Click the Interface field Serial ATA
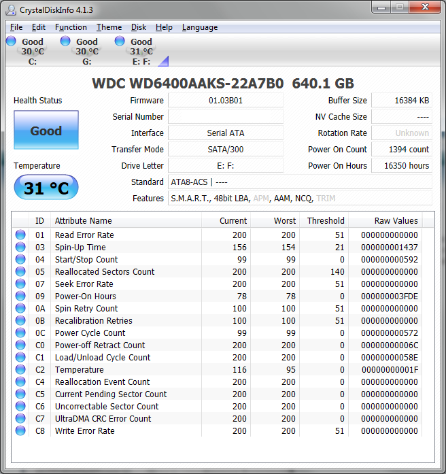 point(226,133)
